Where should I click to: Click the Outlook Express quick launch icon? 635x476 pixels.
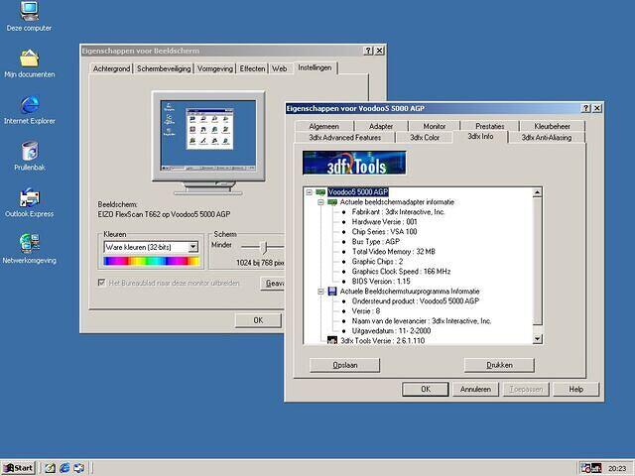(x=78, y=468)
